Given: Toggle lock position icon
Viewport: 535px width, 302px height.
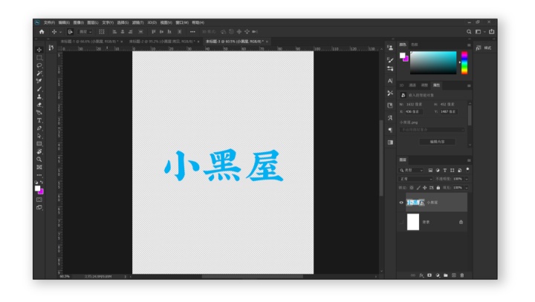Looking at the screenshot, I should (x=425, y=188).
